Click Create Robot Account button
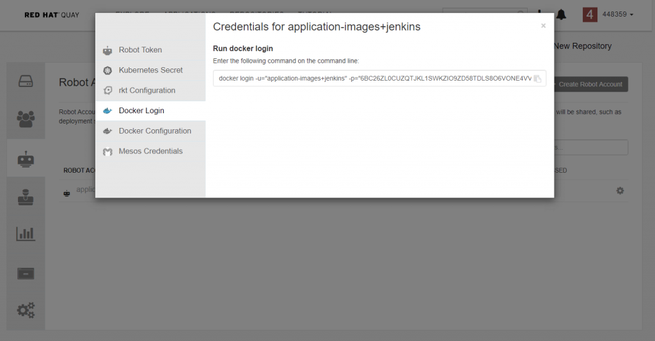Viewport: 655px width, 341px height. click(590, 84)
